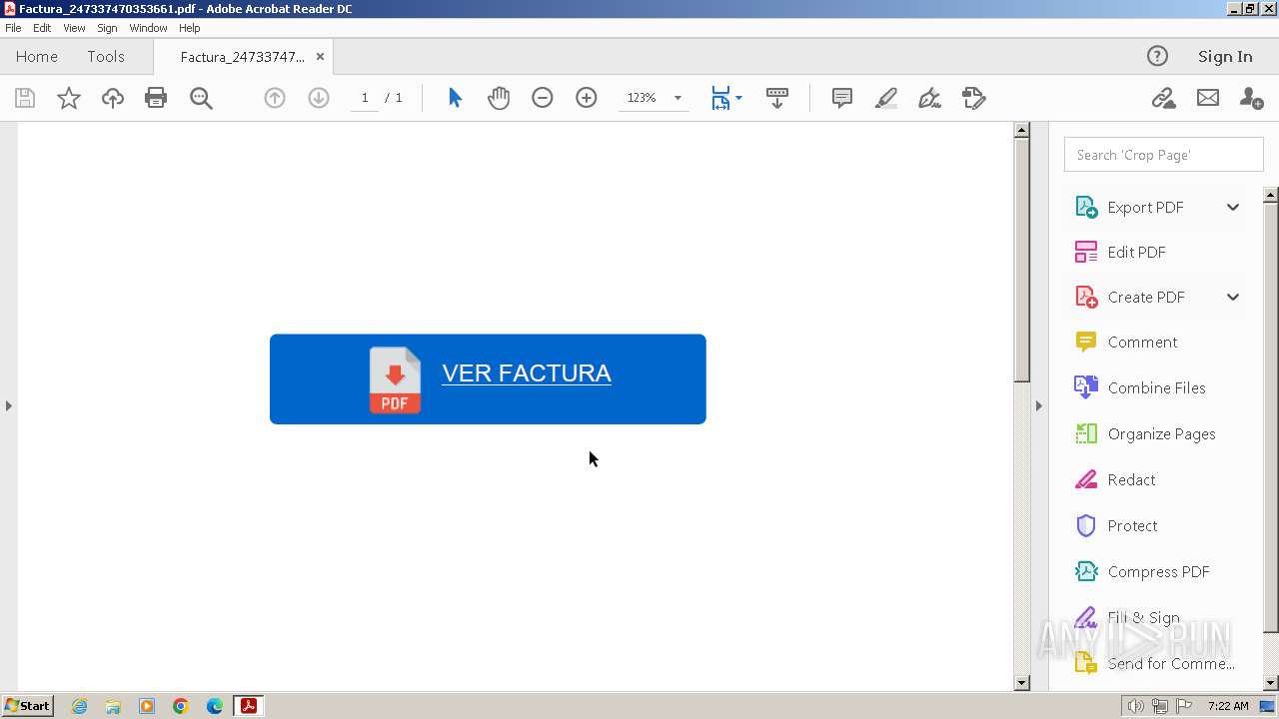1279x719 pixels.
Task: Close the Factura document tab
Action: (x=320, y=57)
